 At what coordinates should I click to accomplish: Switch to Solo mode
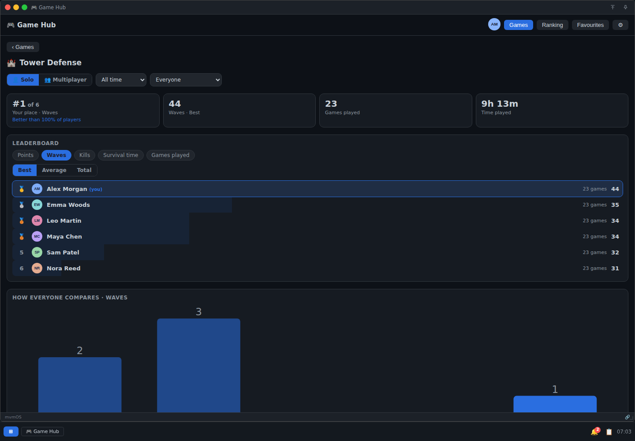(23, 80)
